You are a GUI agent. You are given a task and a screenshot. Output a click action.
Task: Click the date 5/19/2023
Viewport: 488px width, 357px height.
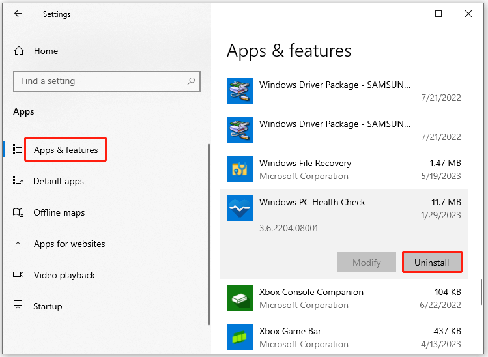[440, 176]
